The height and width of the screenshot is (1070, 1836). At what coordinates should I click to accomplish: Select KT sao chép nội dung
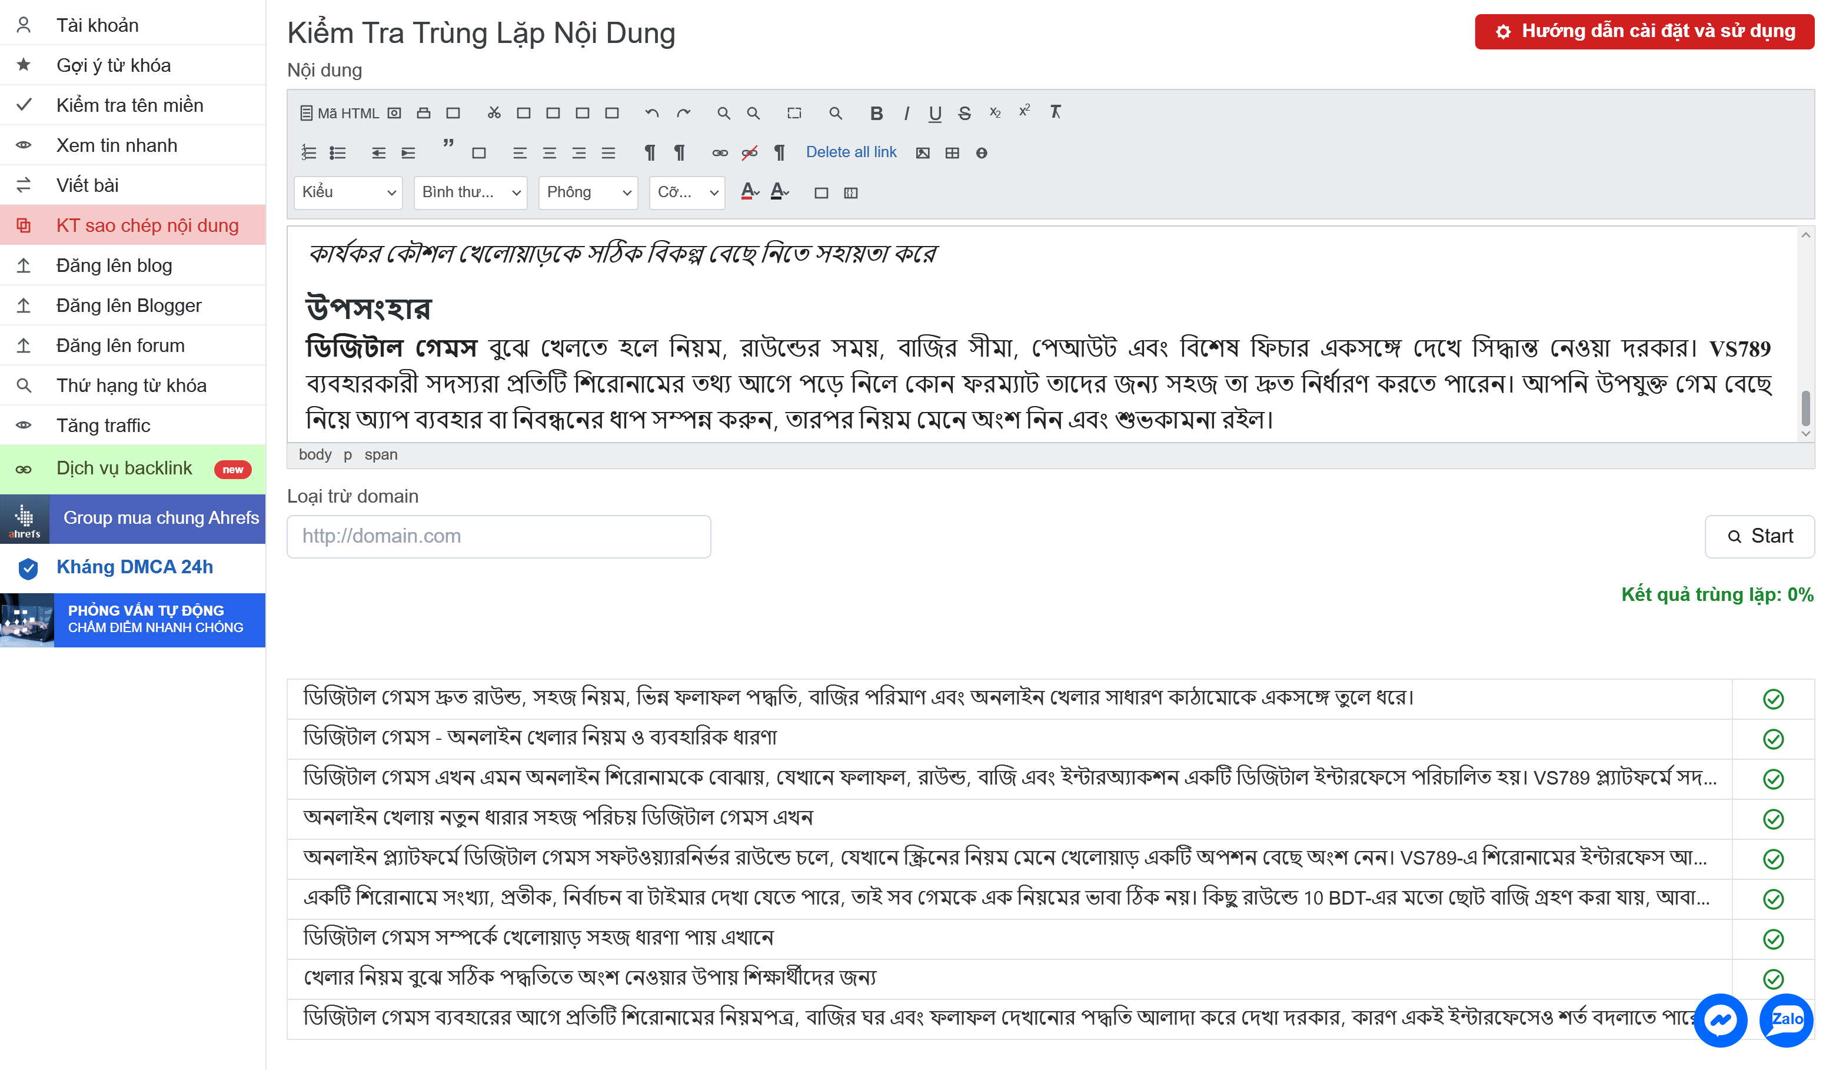[132, 226]
